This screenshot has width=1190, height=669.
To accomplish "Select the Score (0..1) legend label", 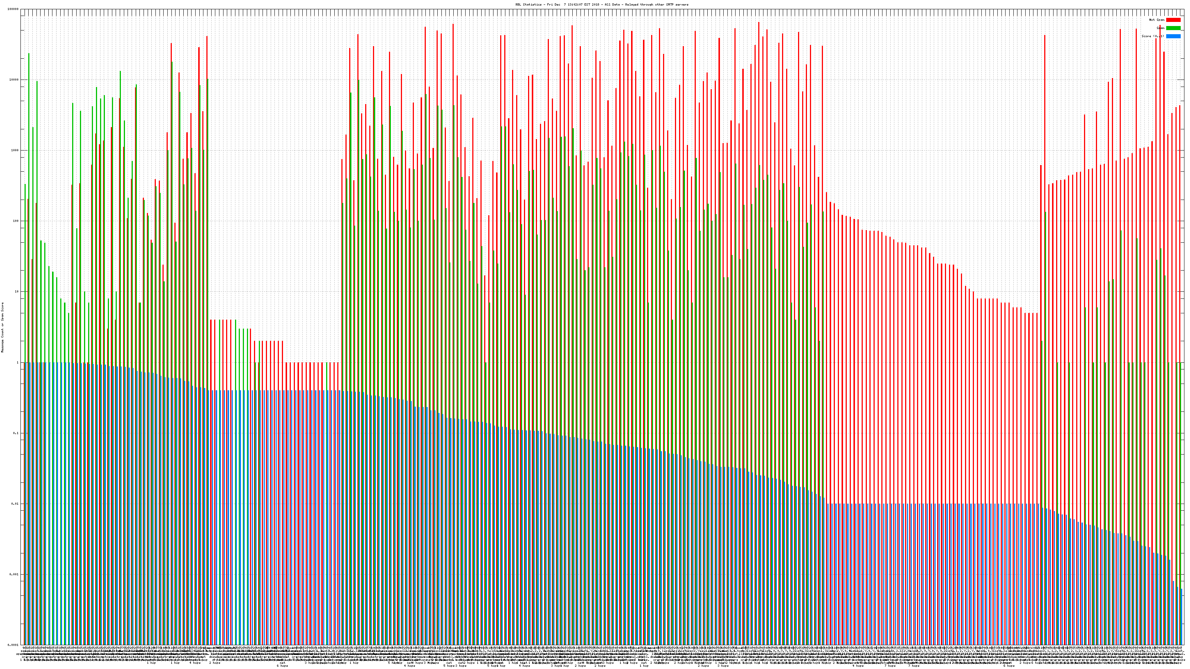I will [x=1152, y=36].
